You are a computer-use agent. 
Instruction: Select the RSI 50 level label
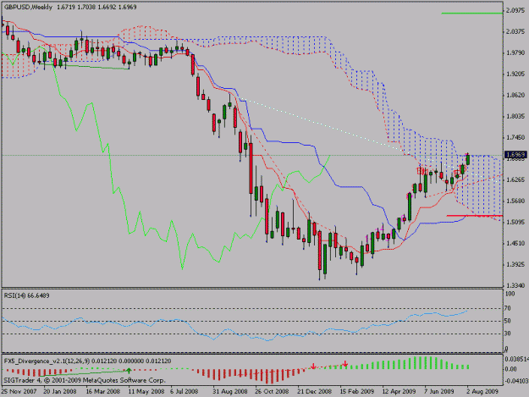(507, 321)
